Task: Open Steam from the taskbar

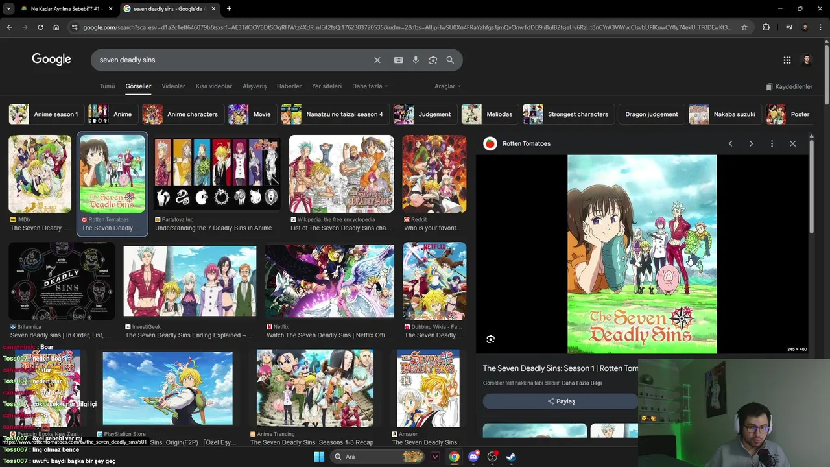Action: tap(512, 457)
